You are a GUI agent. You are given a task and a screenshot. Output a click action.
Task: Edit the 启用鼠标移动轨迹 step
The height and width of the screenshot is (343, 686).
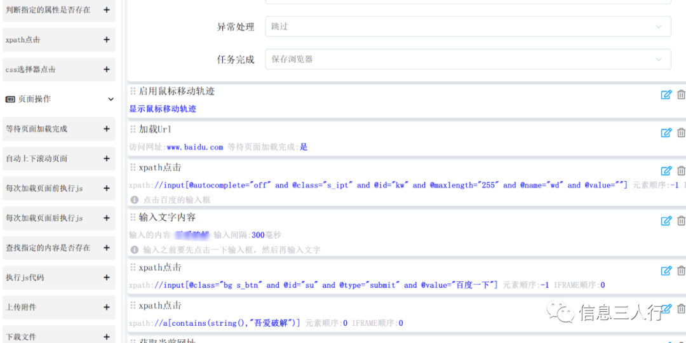tap(666, 95)
